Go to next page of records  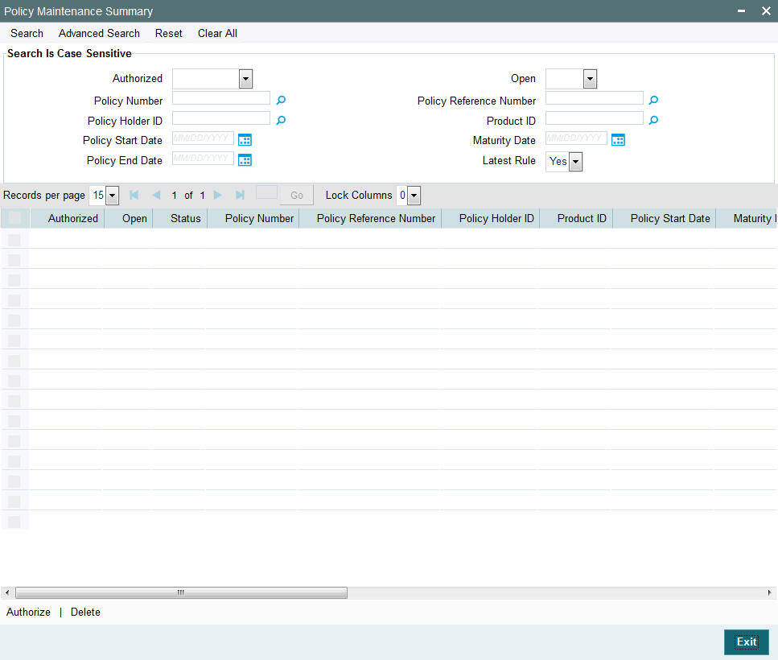[x=217, y=195]
